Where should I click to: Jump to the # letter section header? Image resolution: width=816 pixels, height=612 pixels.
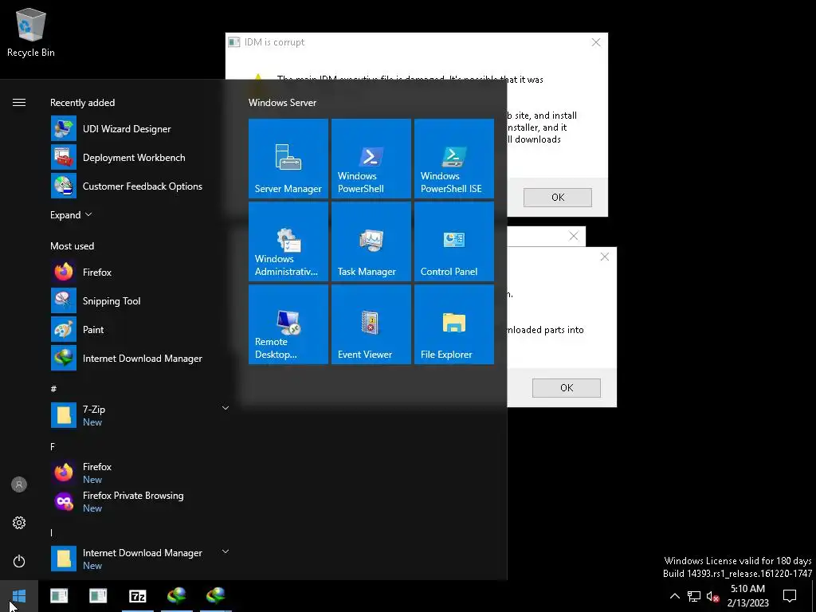pos(53,389)
